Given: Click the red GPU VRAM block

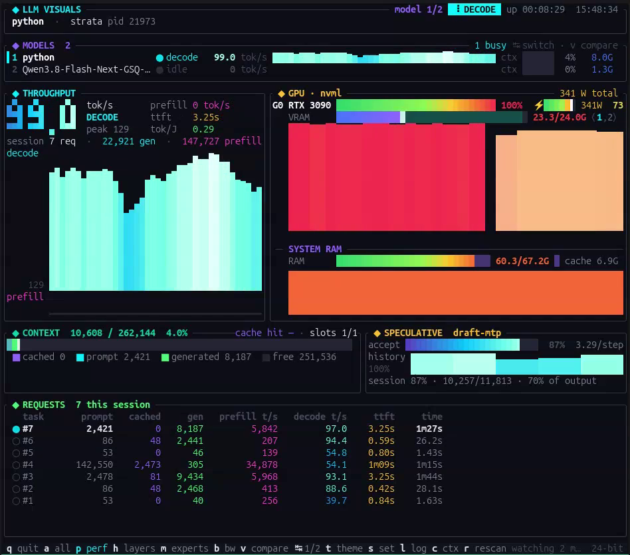Looking at the screenshot, I should 387,177.
